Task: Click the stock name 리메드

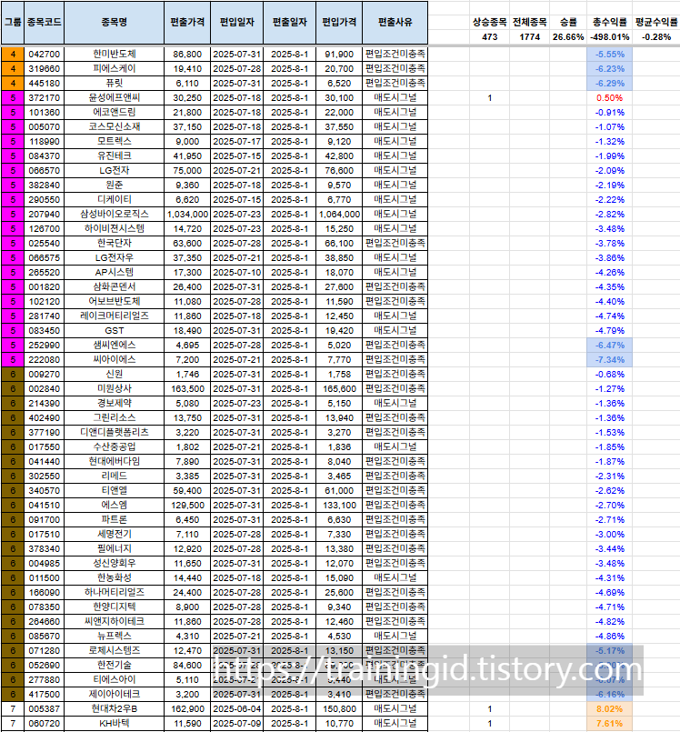Action: point(114,476)
